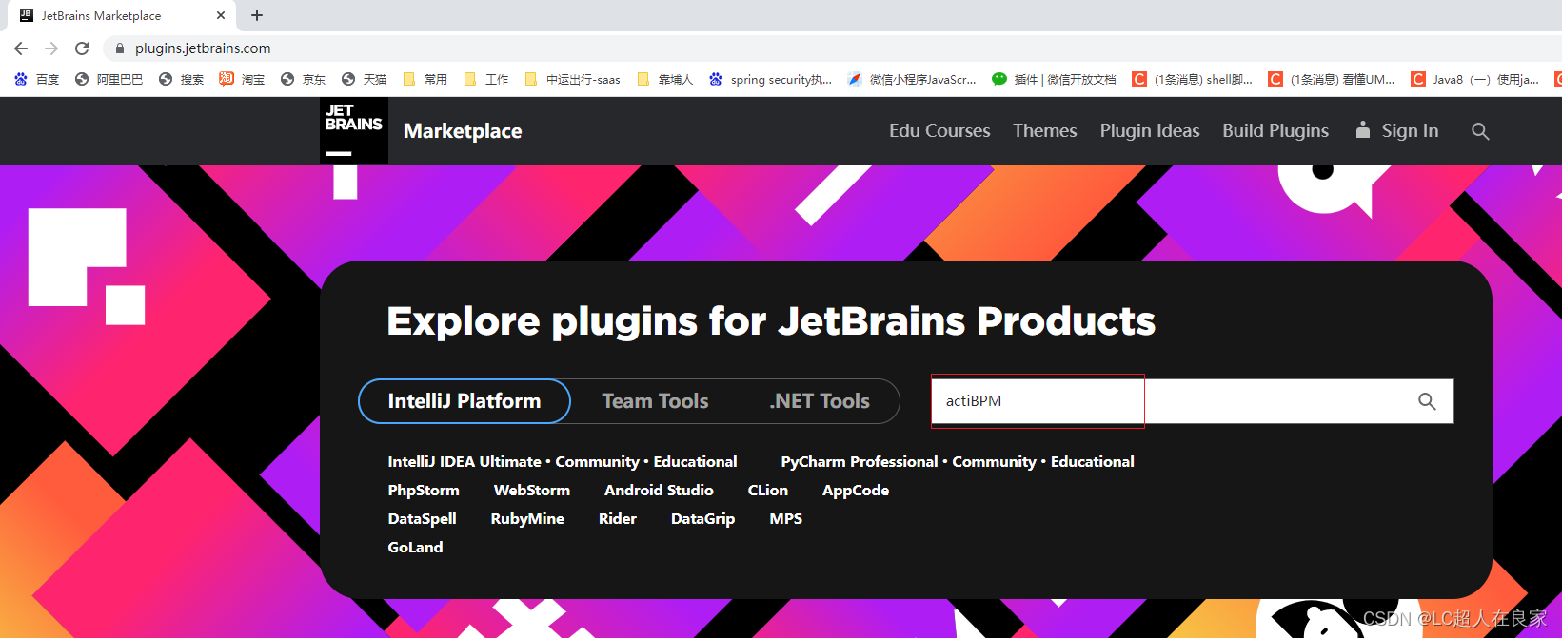Open Educational link in the IntelliJ IDEA row
The width and height of the screenshot is (1562, 638).
695,462
